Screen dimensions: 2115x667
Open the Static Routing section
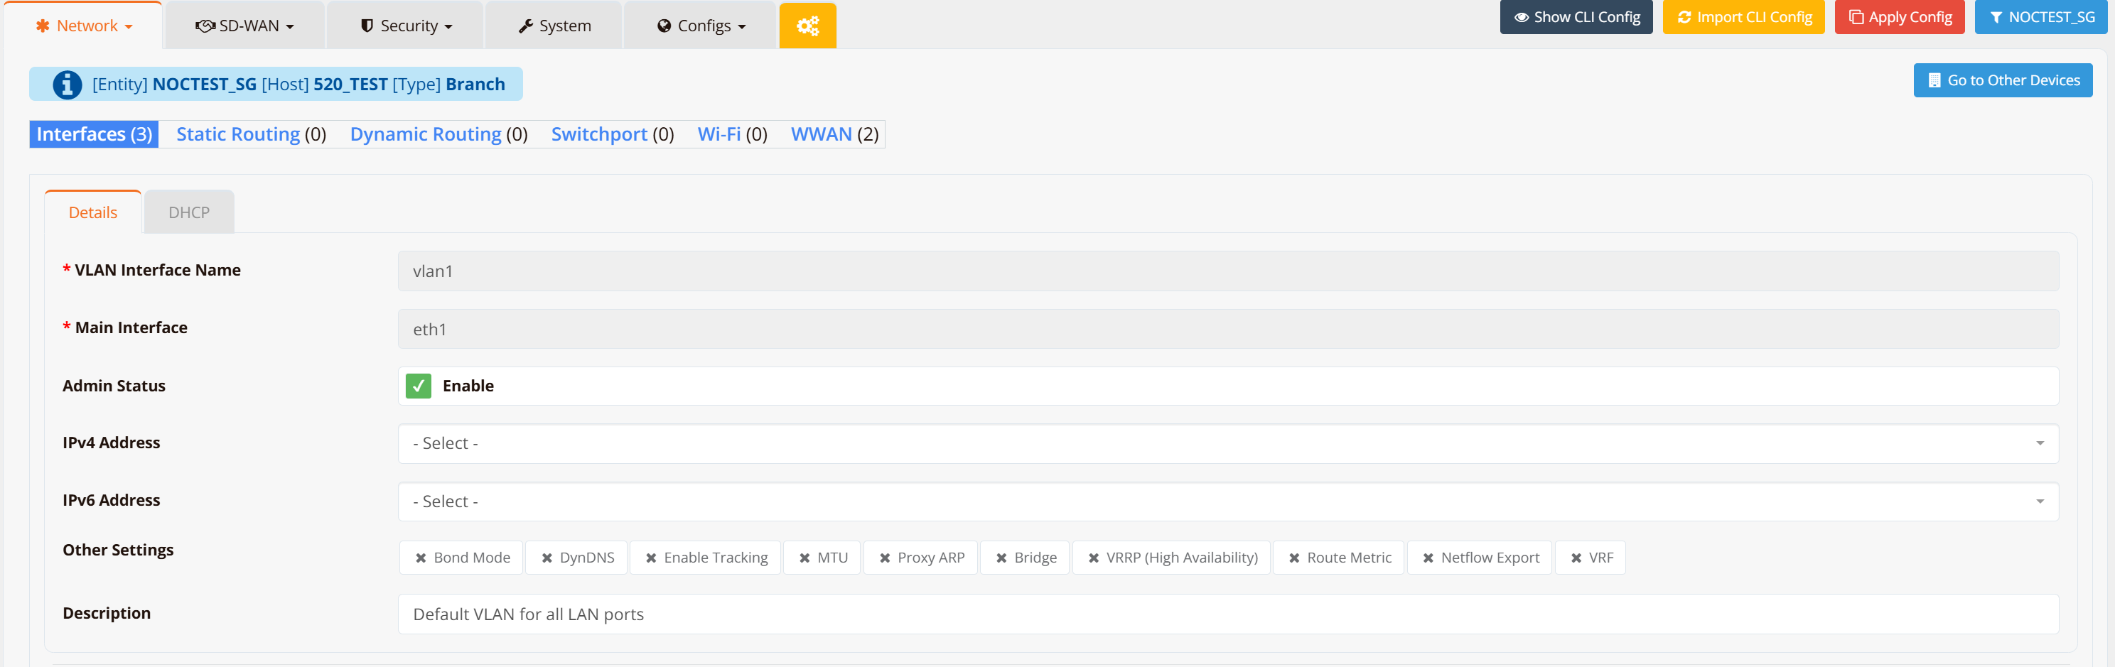[x=238, y=134]
